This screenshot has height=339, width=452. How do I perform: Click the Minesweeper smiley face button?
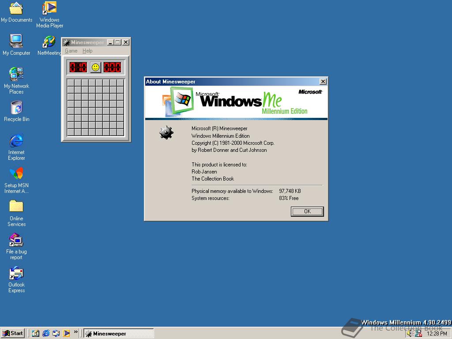click(x=95, y=68)
